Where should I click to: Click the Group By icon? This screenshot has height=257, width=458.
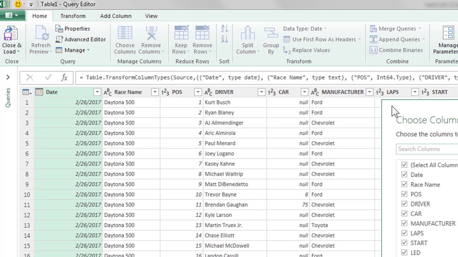pyautogui.click(x=271, y=33)
